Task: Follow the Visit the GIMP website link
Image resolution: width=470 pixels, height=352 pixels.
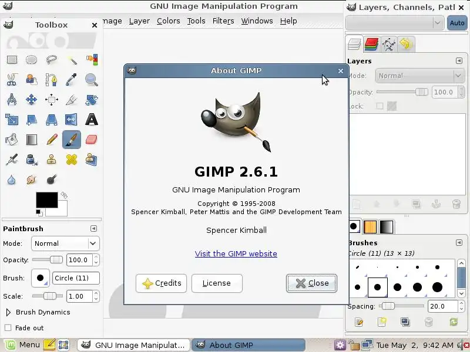Action: pyautogui.click(x=236, y=254)
